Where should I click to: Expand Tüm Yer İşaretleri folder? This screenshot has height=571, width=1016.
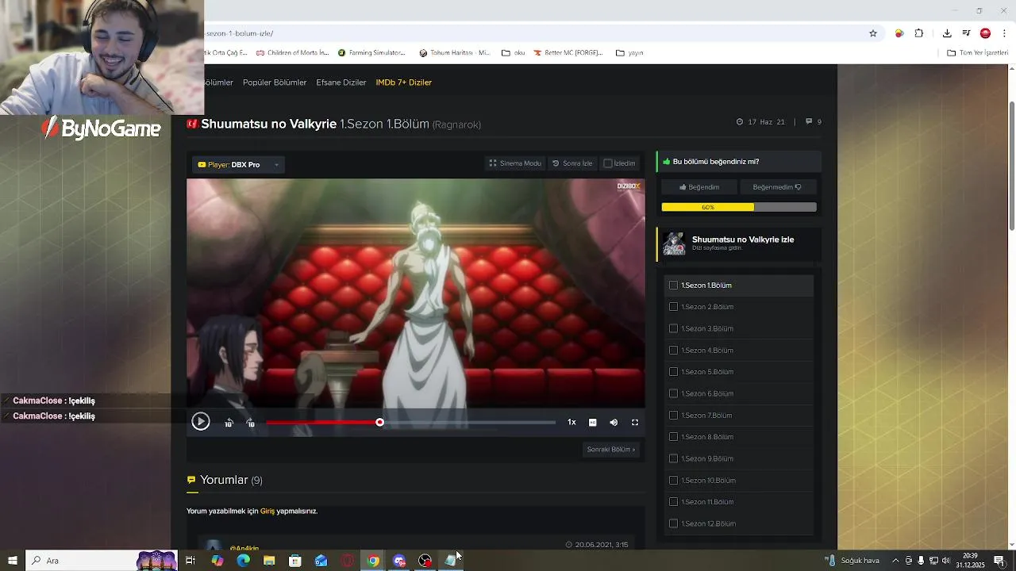click(978, 53)
